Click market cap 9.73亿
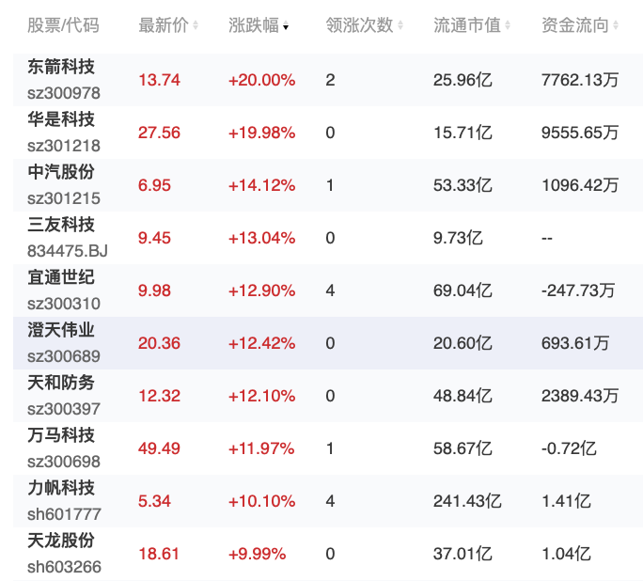Image resolution: width=643 pixels, height=581 pixels. pos(458,238)
